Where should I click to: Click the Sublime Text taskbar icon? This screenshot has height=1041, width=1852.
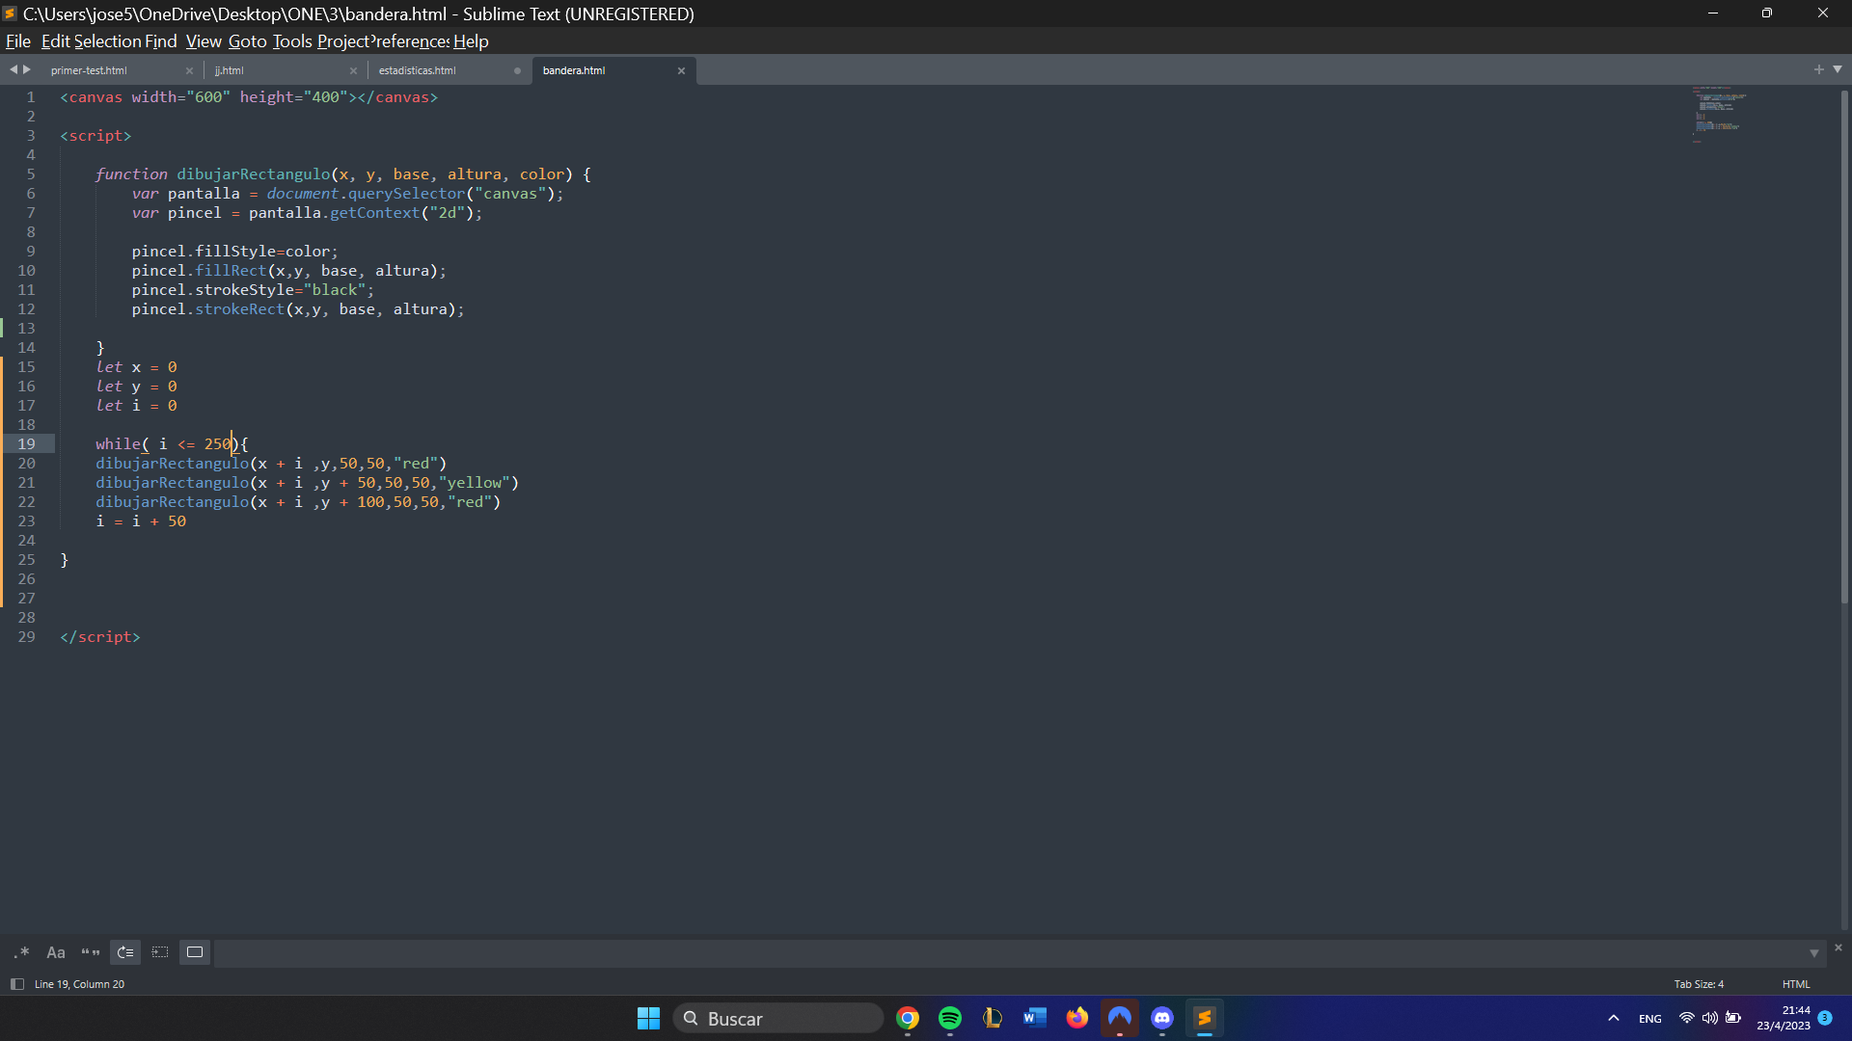(x=1205, y=1018)
